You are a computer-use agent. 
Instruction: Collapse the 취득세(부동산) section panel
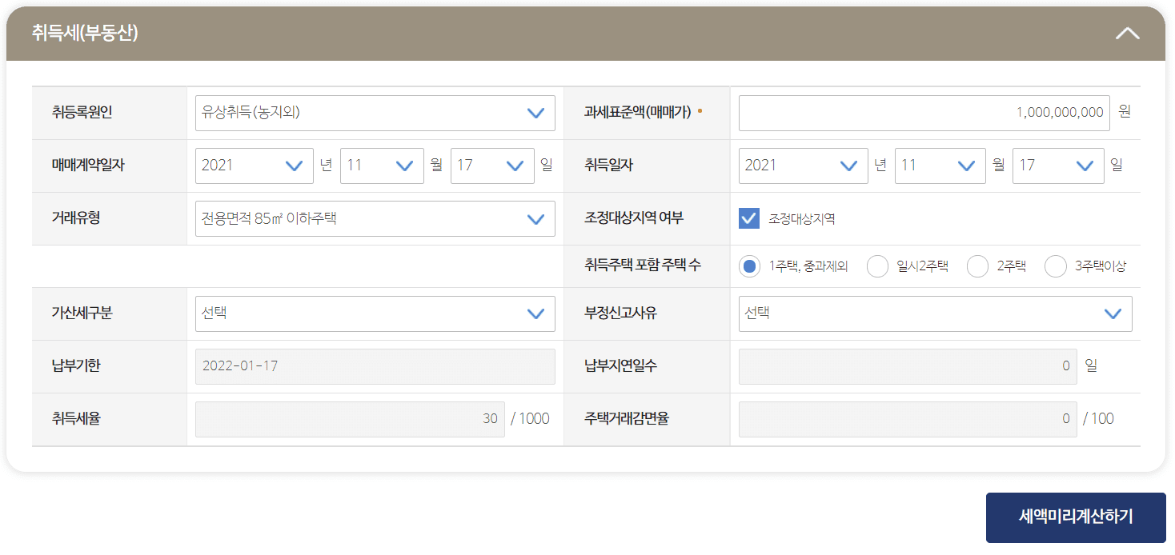[1128, 33]
